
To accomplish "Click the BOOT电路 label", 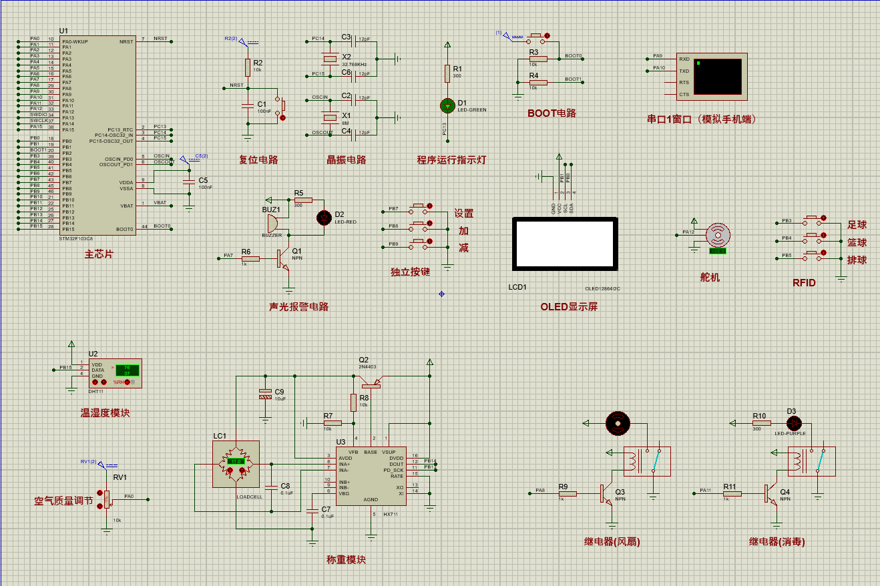I will (x=552, y=113).
